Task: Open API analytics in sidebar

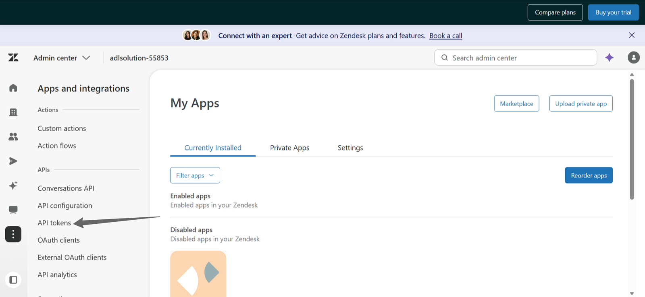Action: [57, 275]
